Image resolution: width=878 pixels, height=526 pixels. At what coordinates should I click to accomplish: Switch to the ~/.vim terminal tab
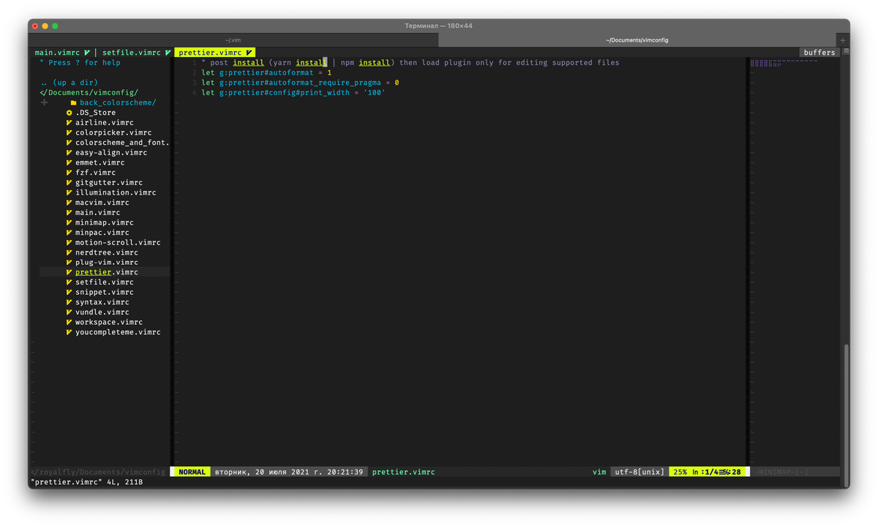coord(233,40)
